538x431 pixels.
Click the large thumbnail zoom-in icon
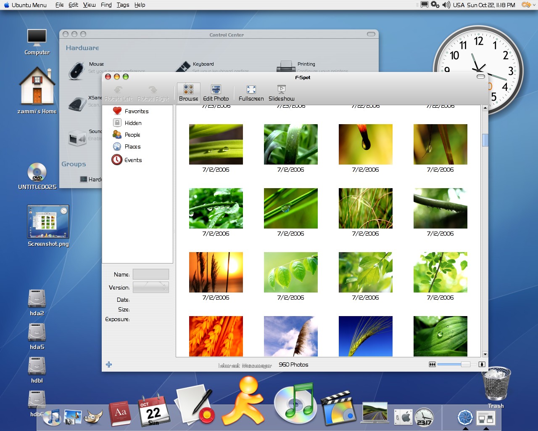pyautogui.click(x=482, y=364)
